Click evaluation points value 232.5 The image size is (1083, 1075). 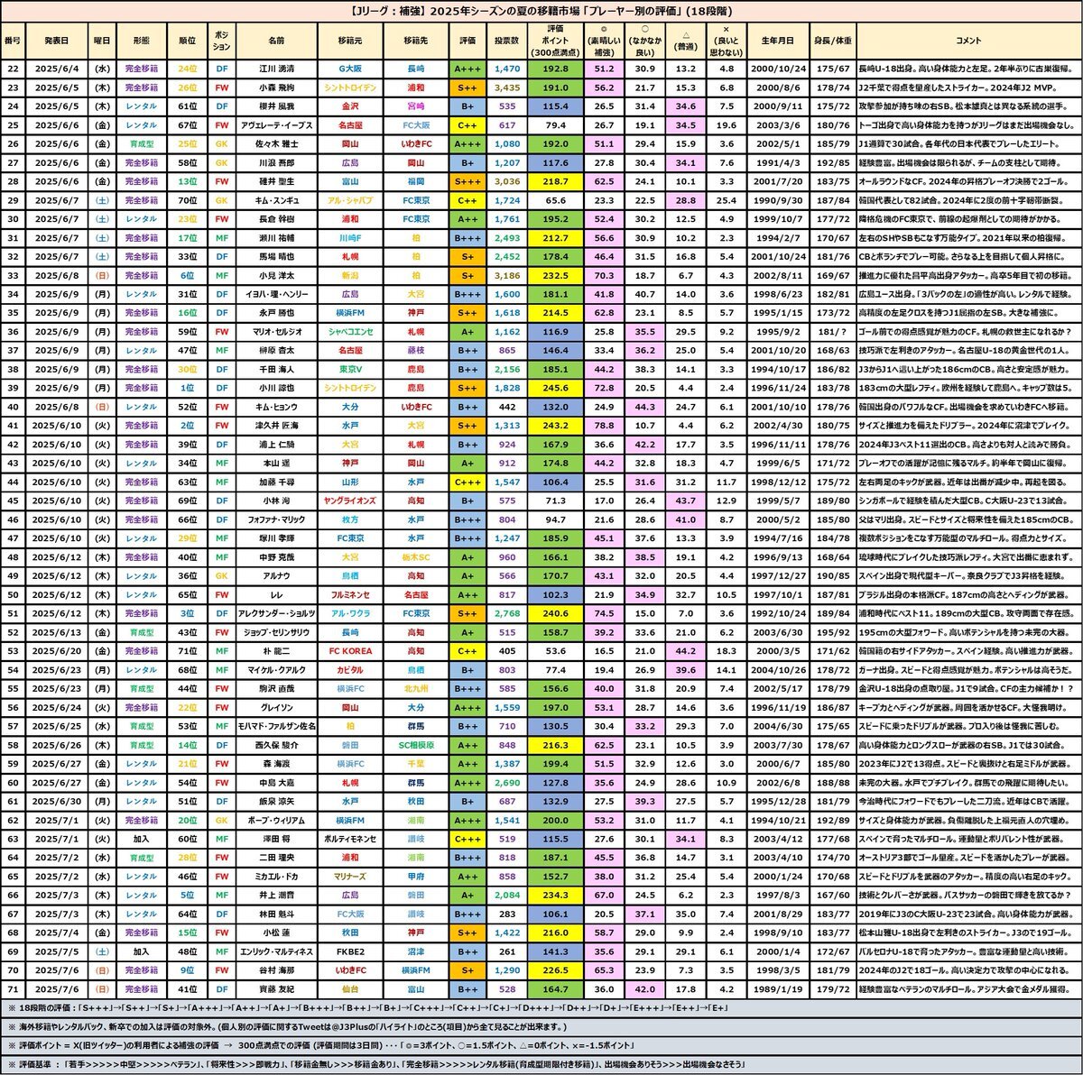click(555, 276)
